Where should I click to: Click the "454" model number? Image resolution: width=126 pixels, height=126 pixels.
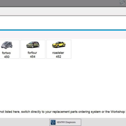[33, 57]
